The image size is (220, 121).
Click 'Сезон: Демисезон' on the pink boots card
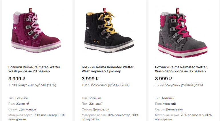point(22,109)
